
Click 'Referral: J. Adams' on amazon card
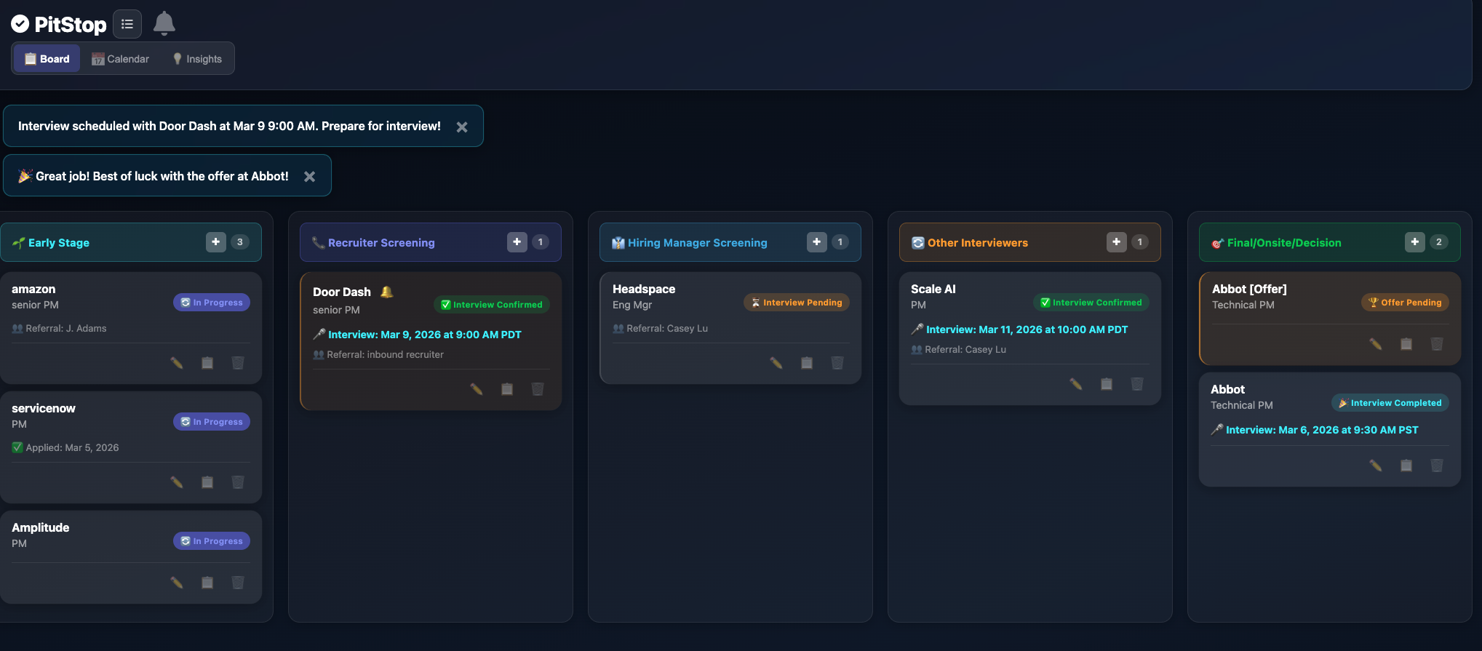[65, 328]
